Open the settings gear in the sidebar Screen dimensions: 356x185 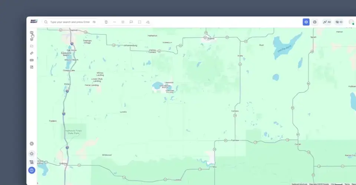32,144
